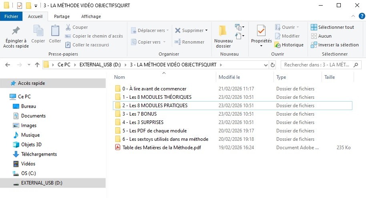This screenshot has width=366, height=198.
Task: Switch to the Affichage tab
Action: point(91,16)
